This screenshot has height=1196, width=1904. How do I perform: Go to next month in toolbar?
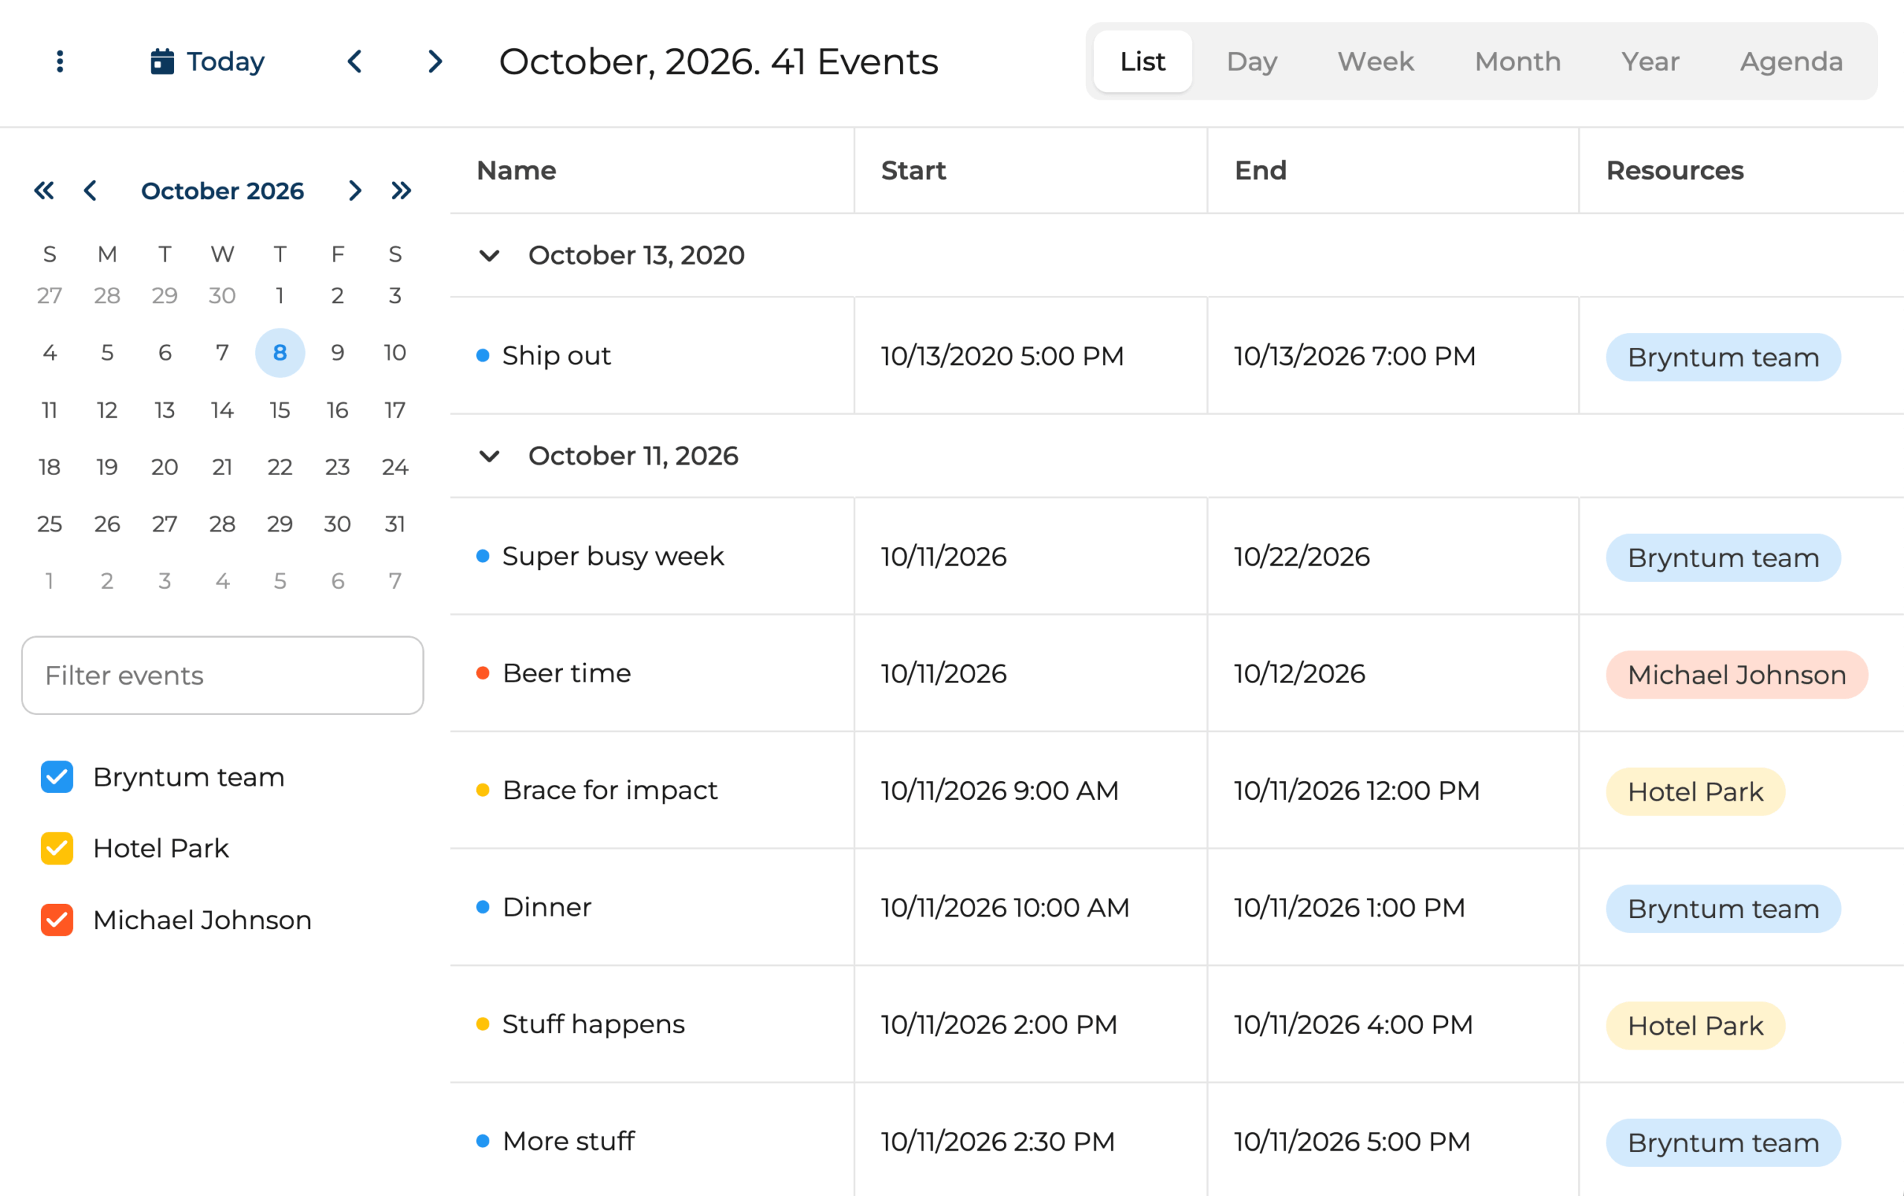[x=435, y=62]
